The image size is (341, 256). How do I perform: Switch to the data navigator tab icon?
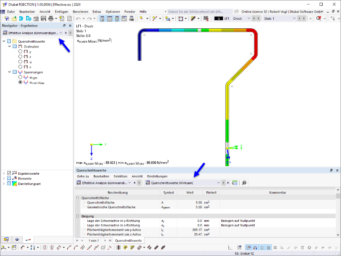tap(6, 239)
